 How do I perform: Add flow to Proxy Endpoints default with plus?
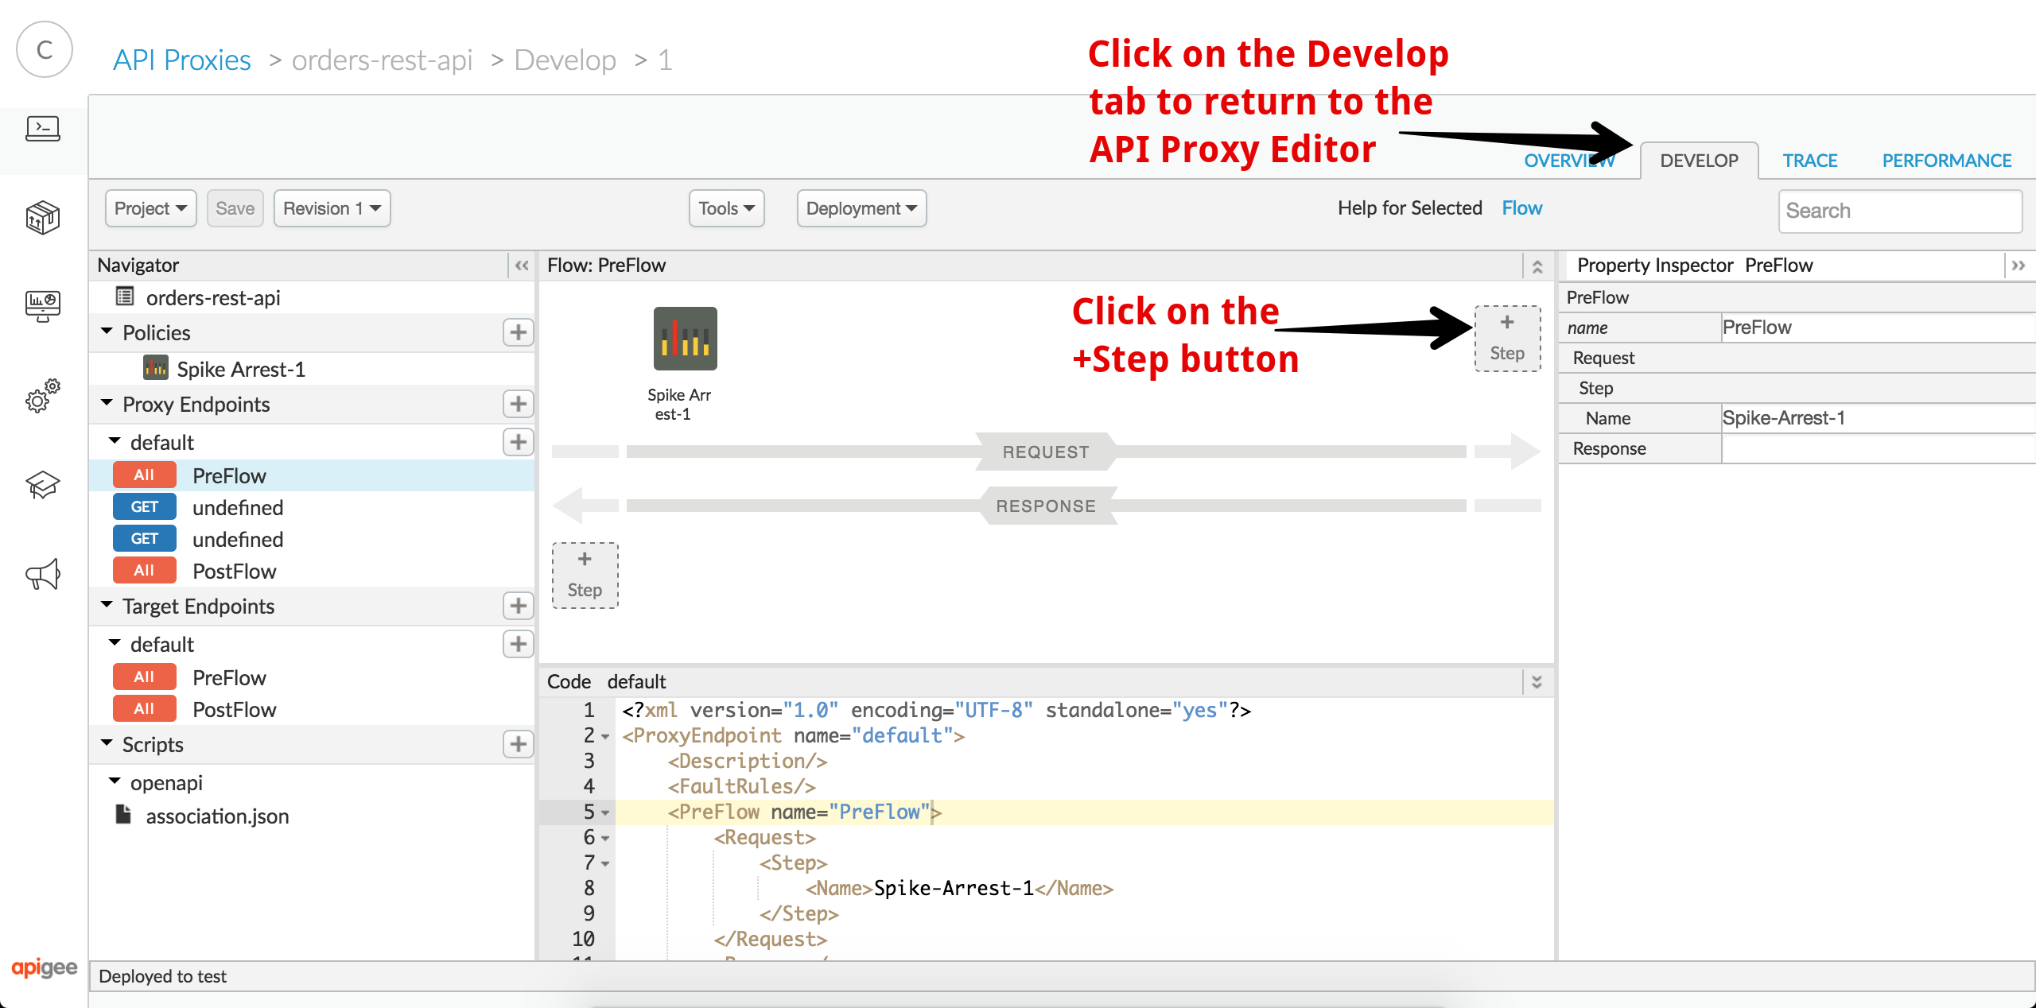519,442
